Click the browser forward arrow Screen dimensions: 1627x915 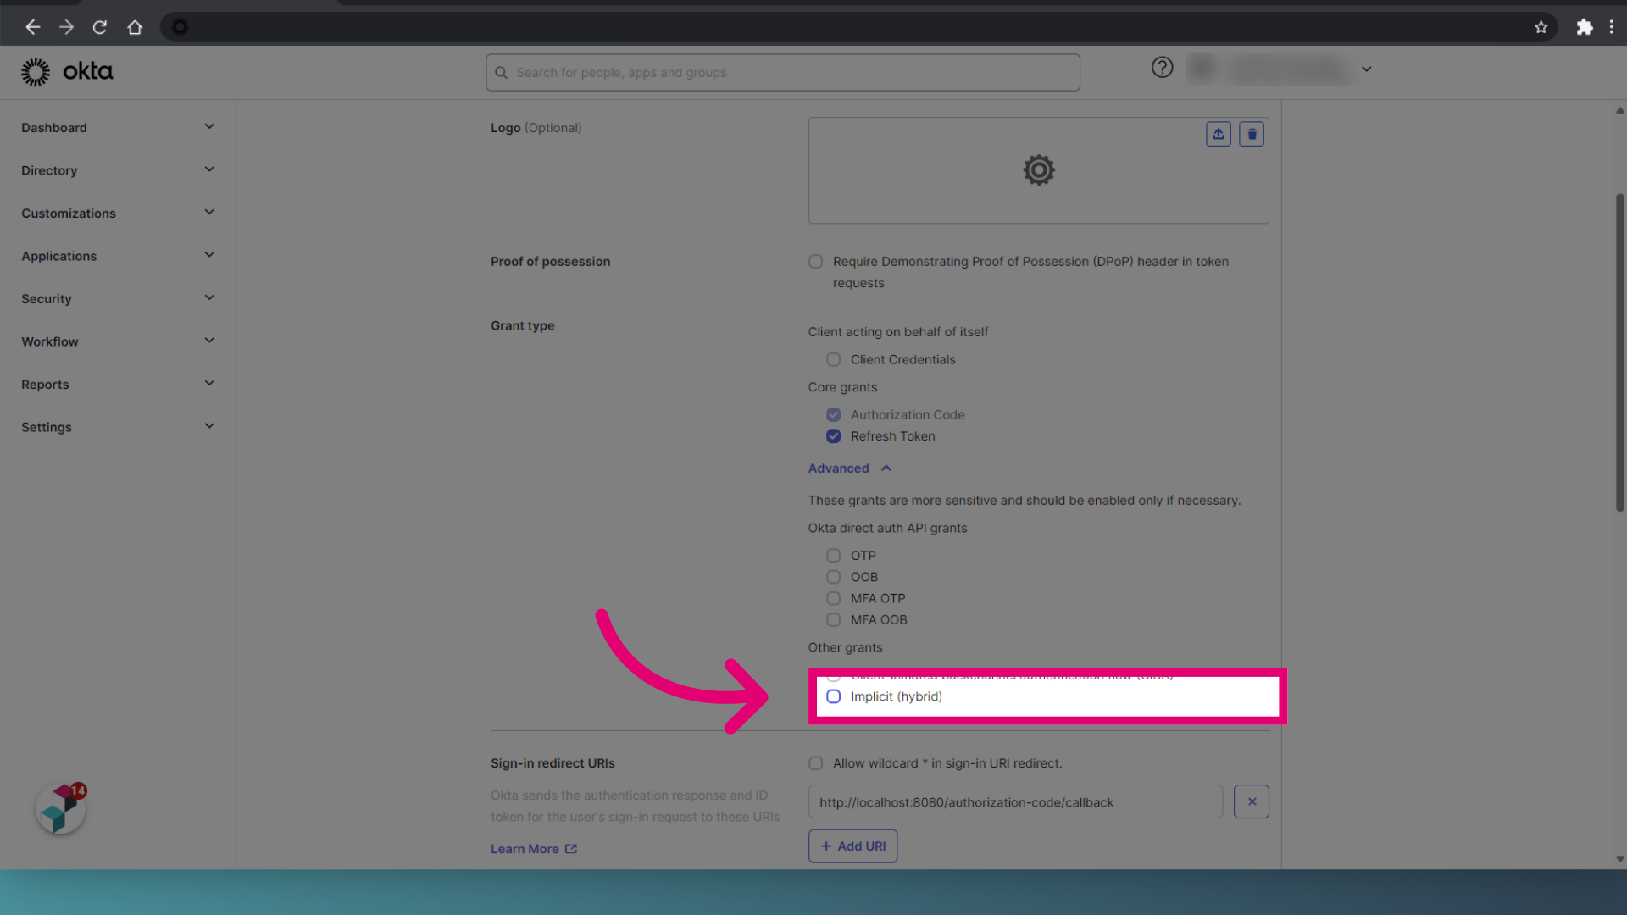pos(66,27)
